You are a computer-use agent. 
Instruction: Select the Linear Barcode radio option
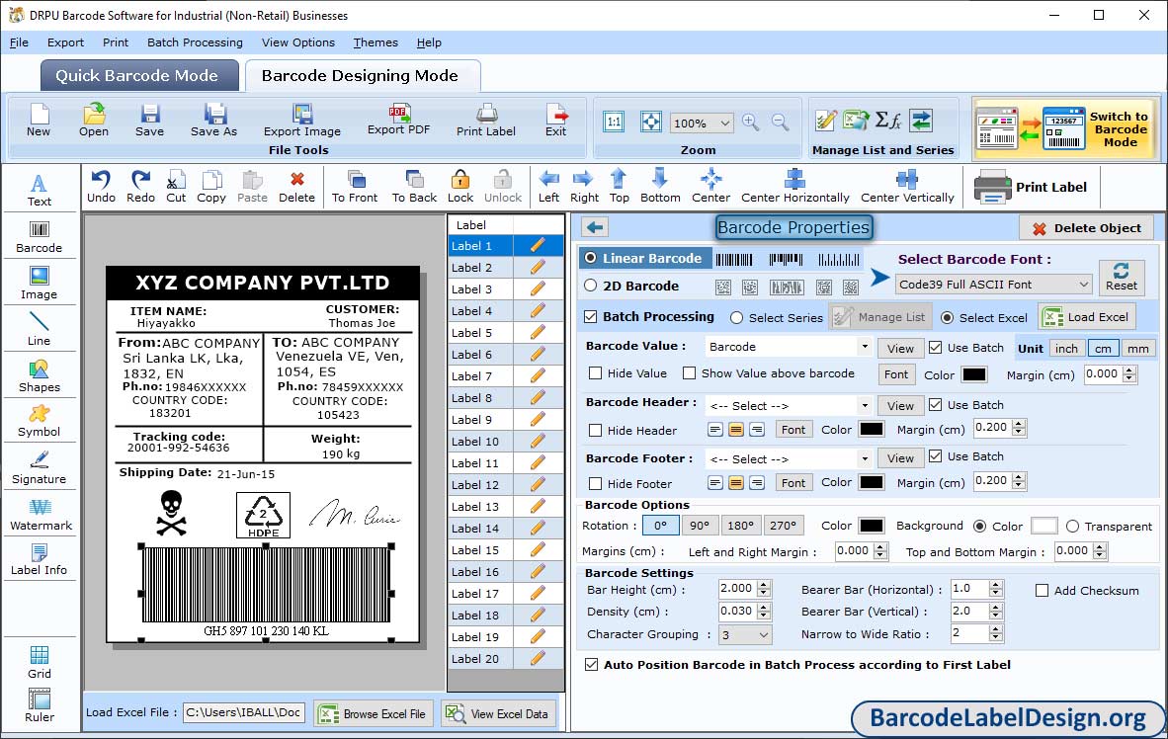coord(591,258)
